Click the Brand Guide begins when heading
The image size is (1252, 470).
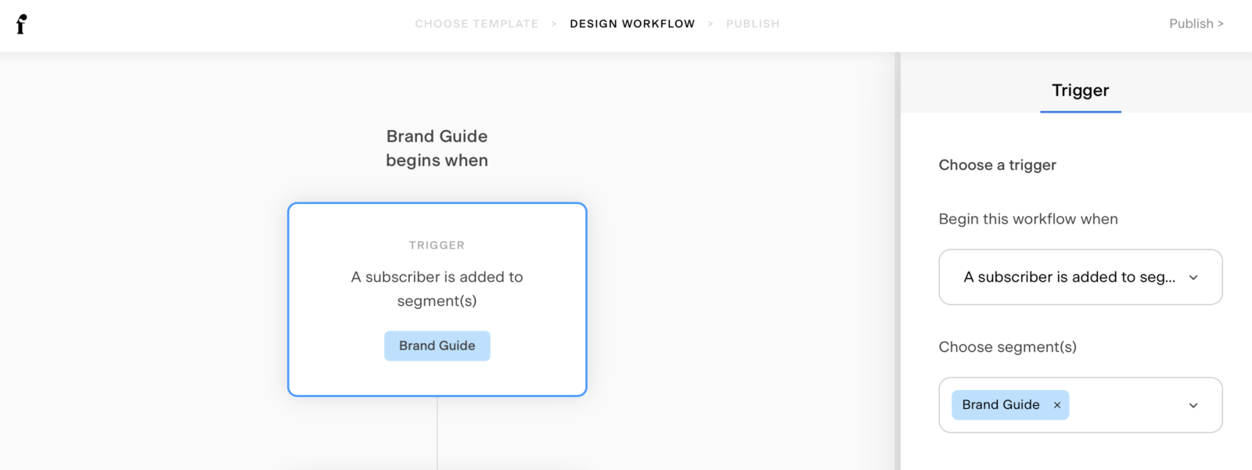click(x=437, y=148)
